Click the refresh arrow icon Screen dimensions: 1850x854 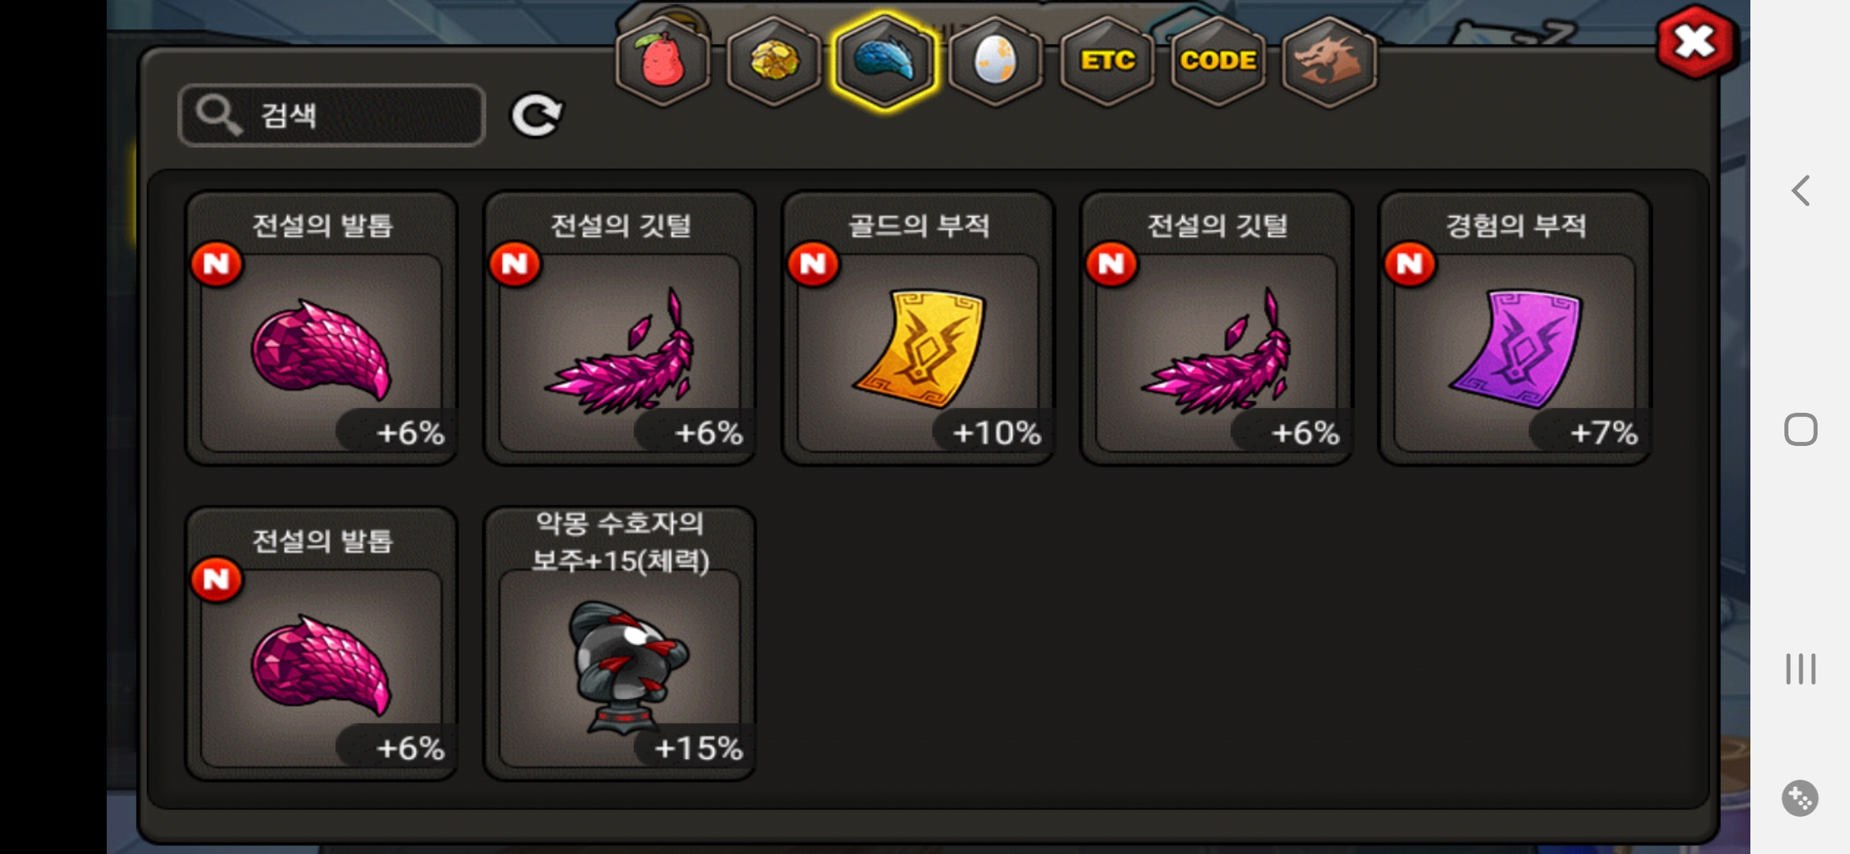pos(537,115)
